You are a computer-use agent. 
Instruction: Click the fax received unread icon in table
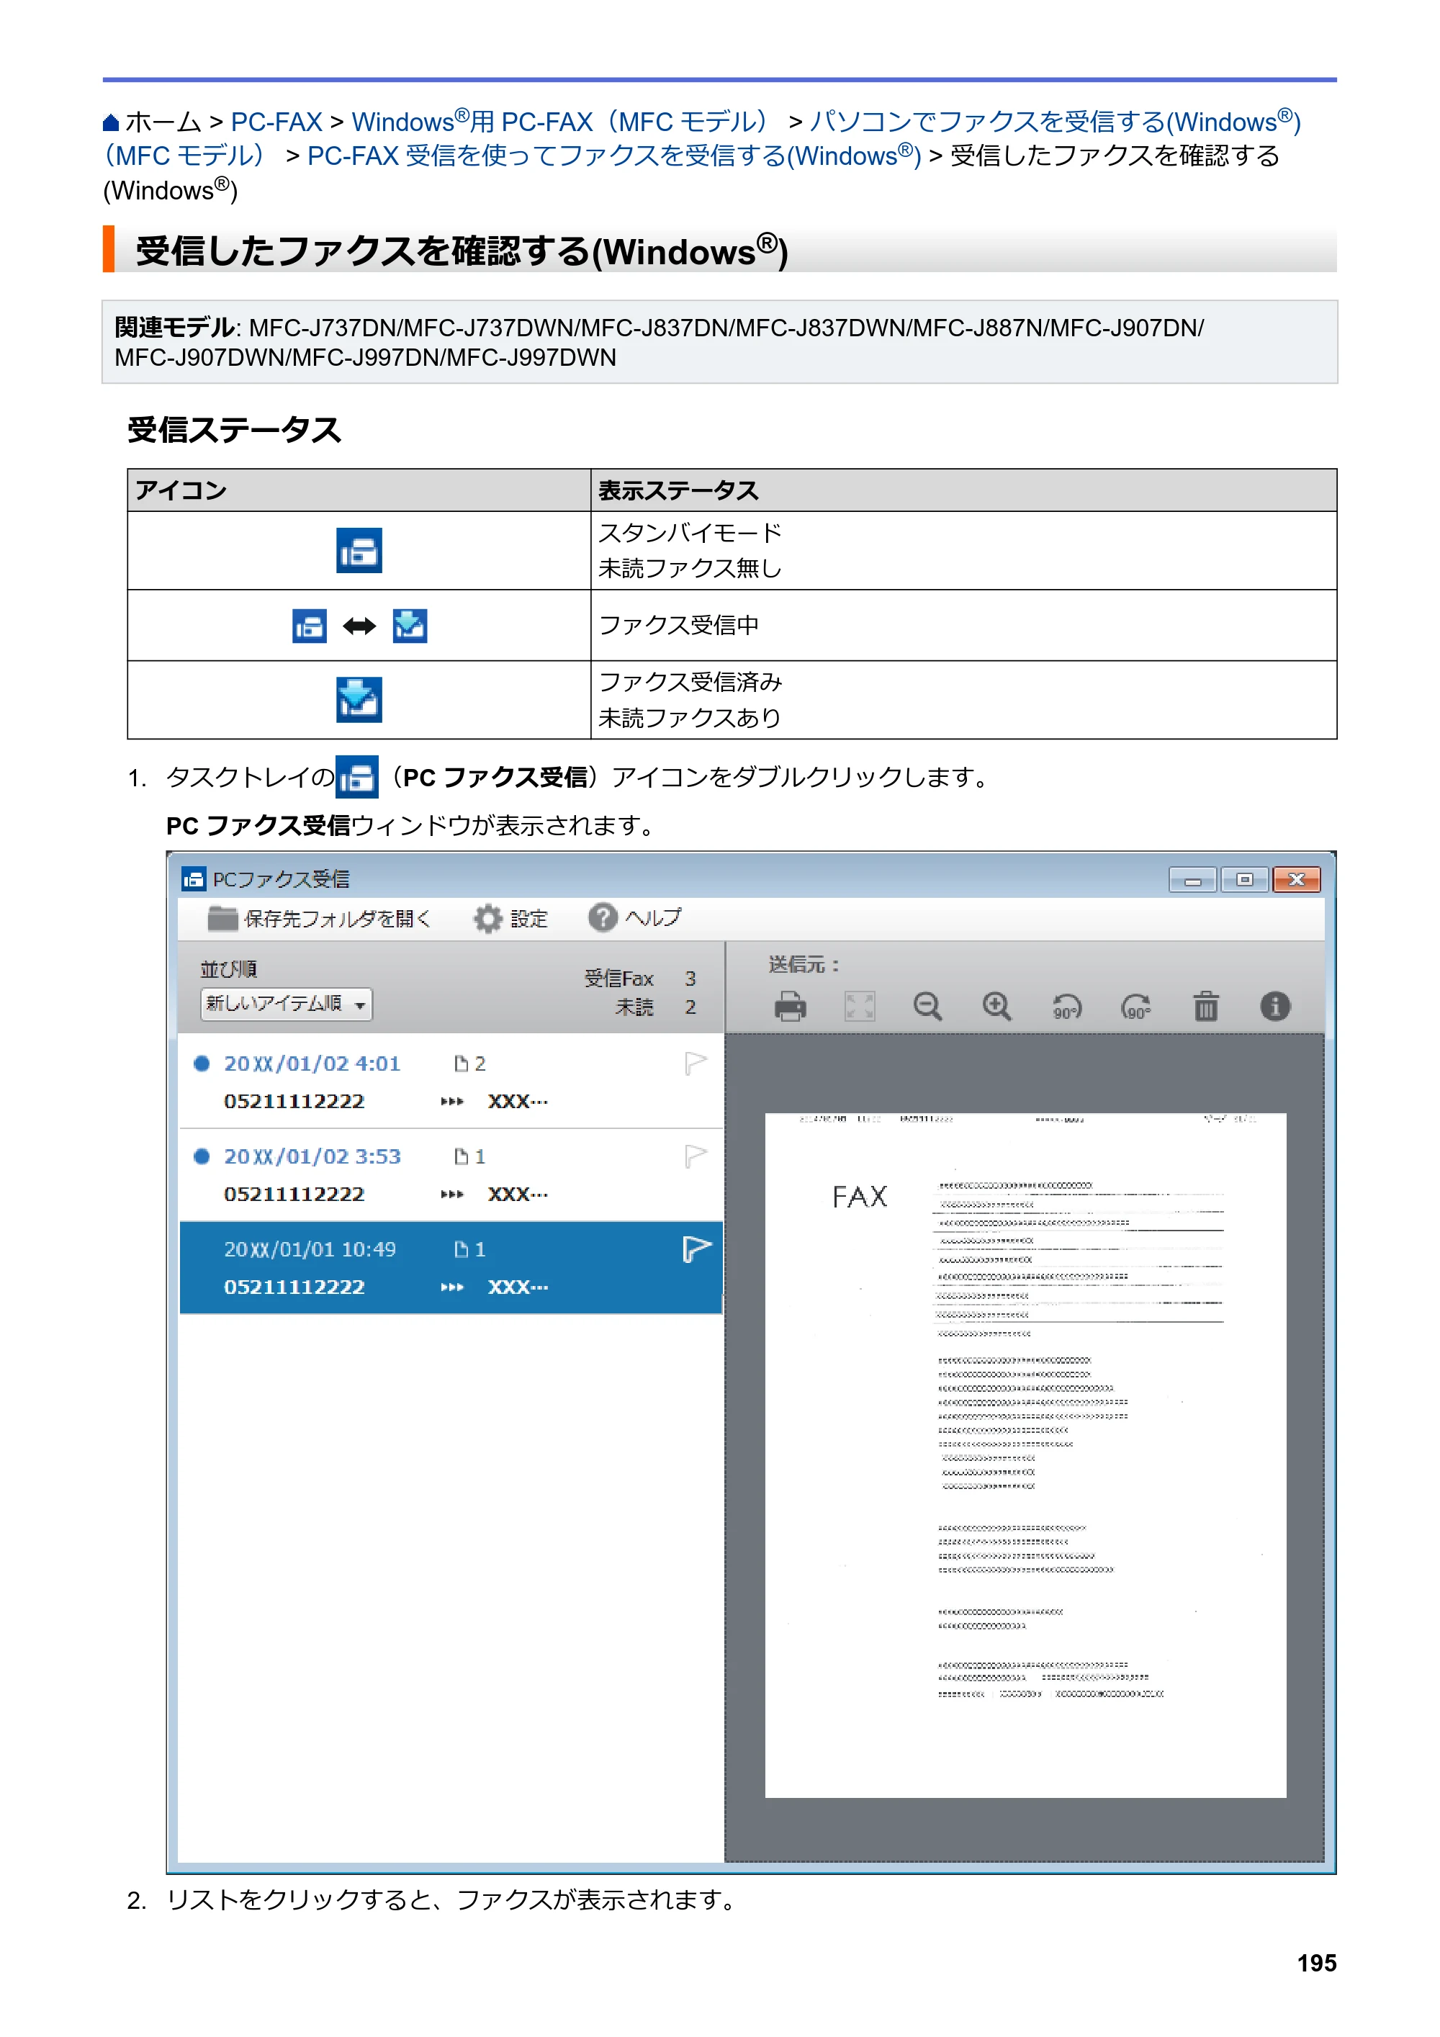pyautogui.click(x=359, y=699)
